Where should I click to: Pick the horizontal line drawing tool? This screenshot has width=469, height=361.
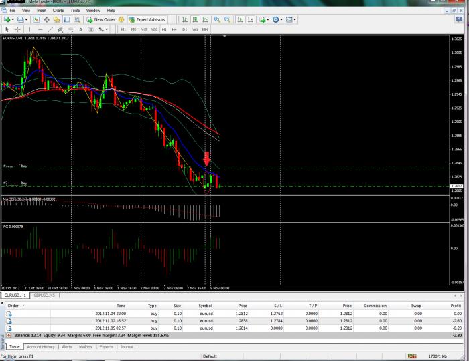[40, 29]
